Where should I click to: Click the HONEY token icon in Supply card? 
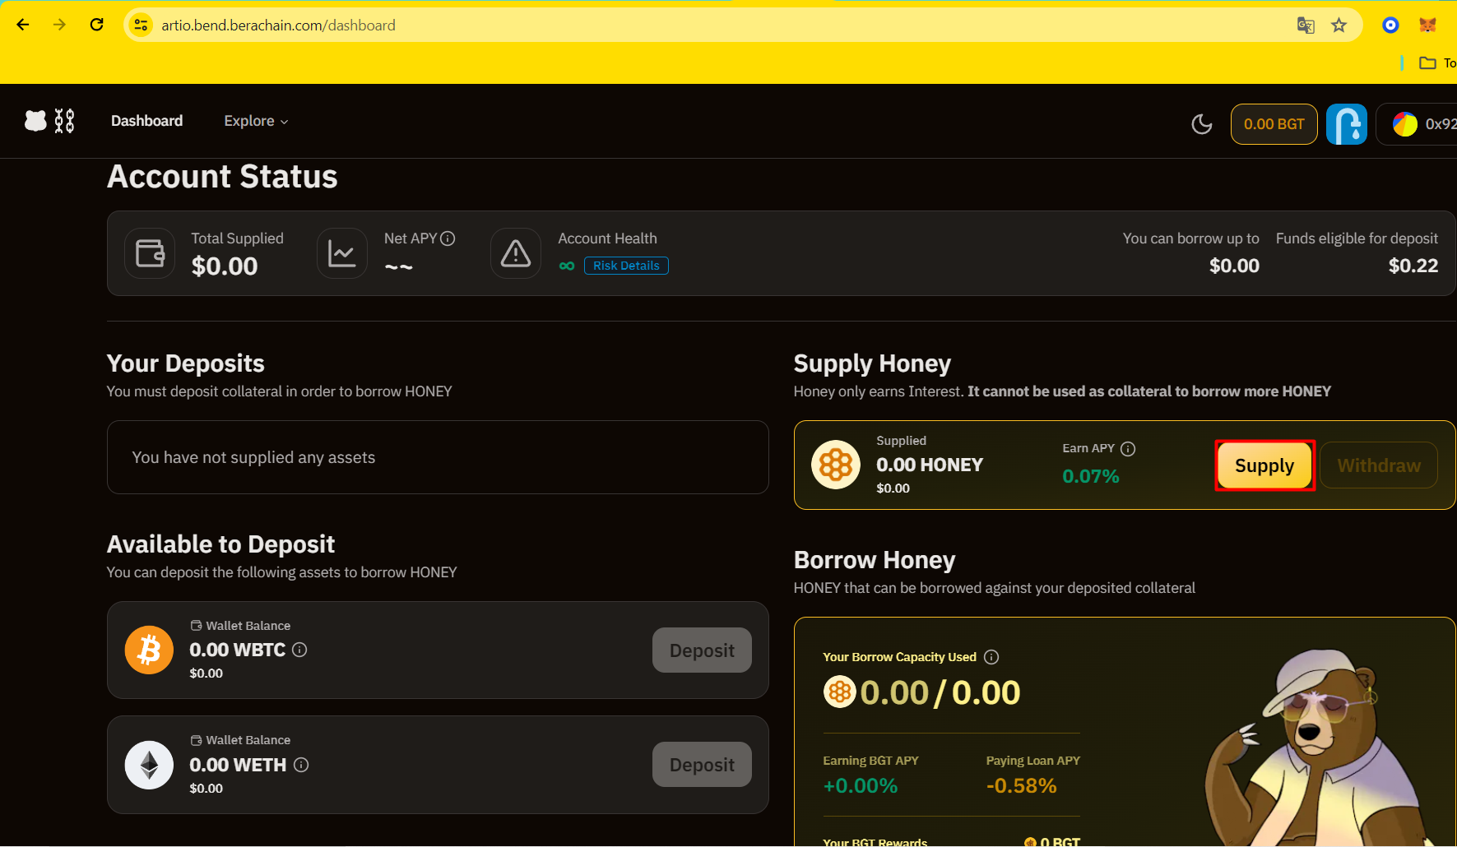coord(836,465)
